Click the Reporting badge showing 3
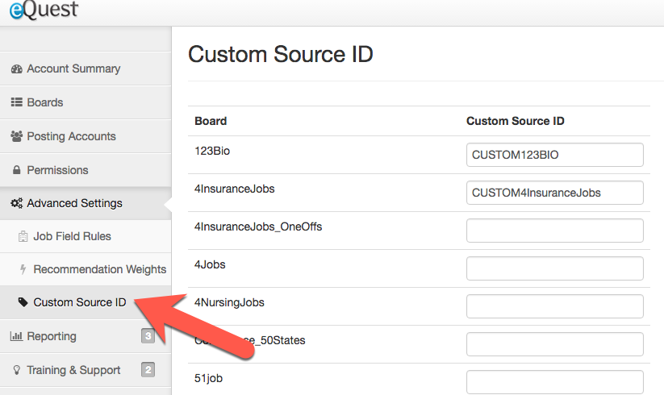The height and width of the screenshot is (395, 664). (148, 336)
